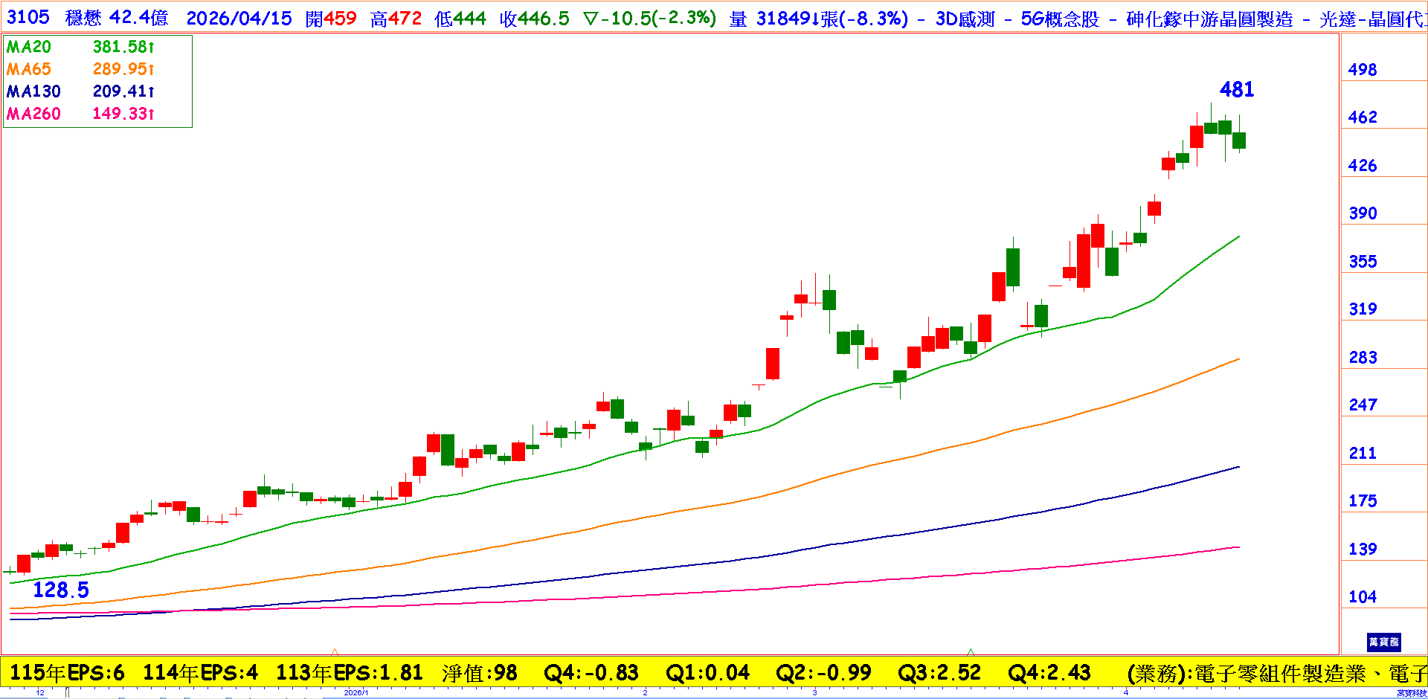Click the 萬寶龍 logo icon
This screenshot has height=699, width=1428.
point(1383,642)
